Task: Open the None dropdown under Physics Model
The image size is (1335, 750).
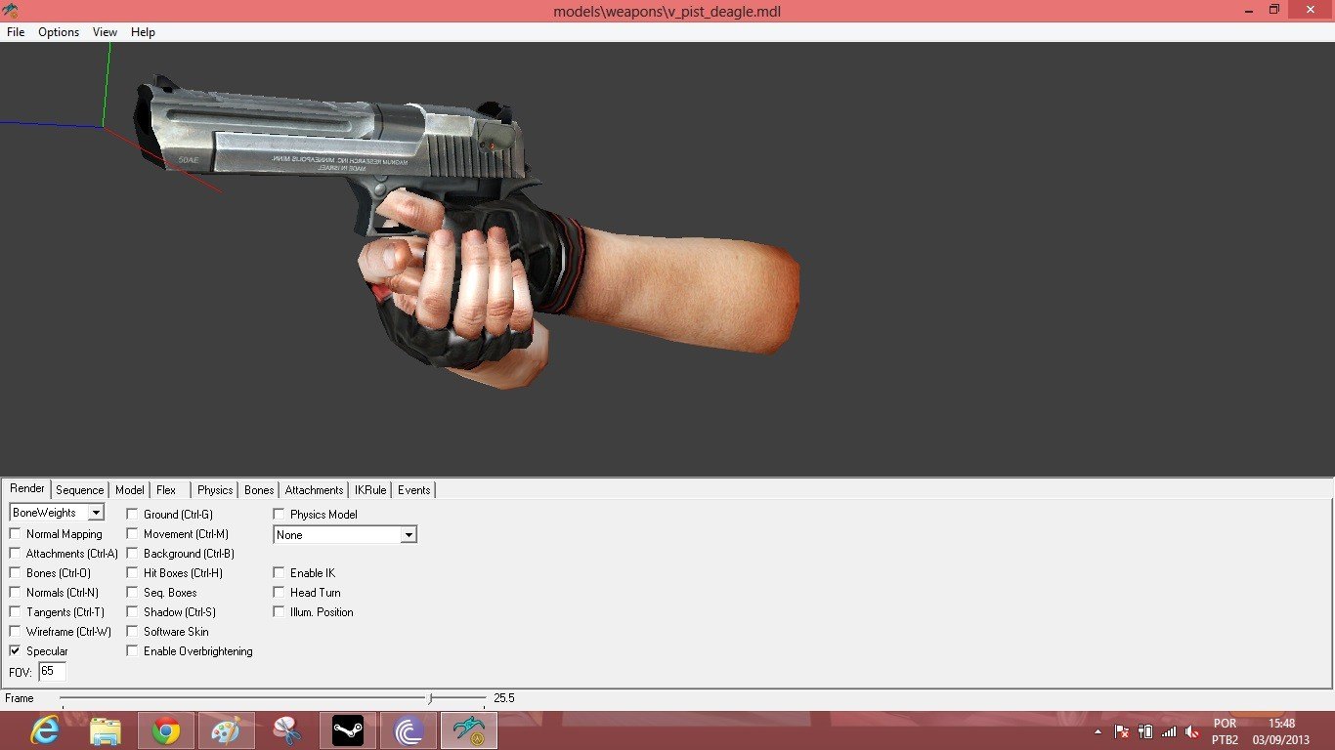Action: (409, 535)
